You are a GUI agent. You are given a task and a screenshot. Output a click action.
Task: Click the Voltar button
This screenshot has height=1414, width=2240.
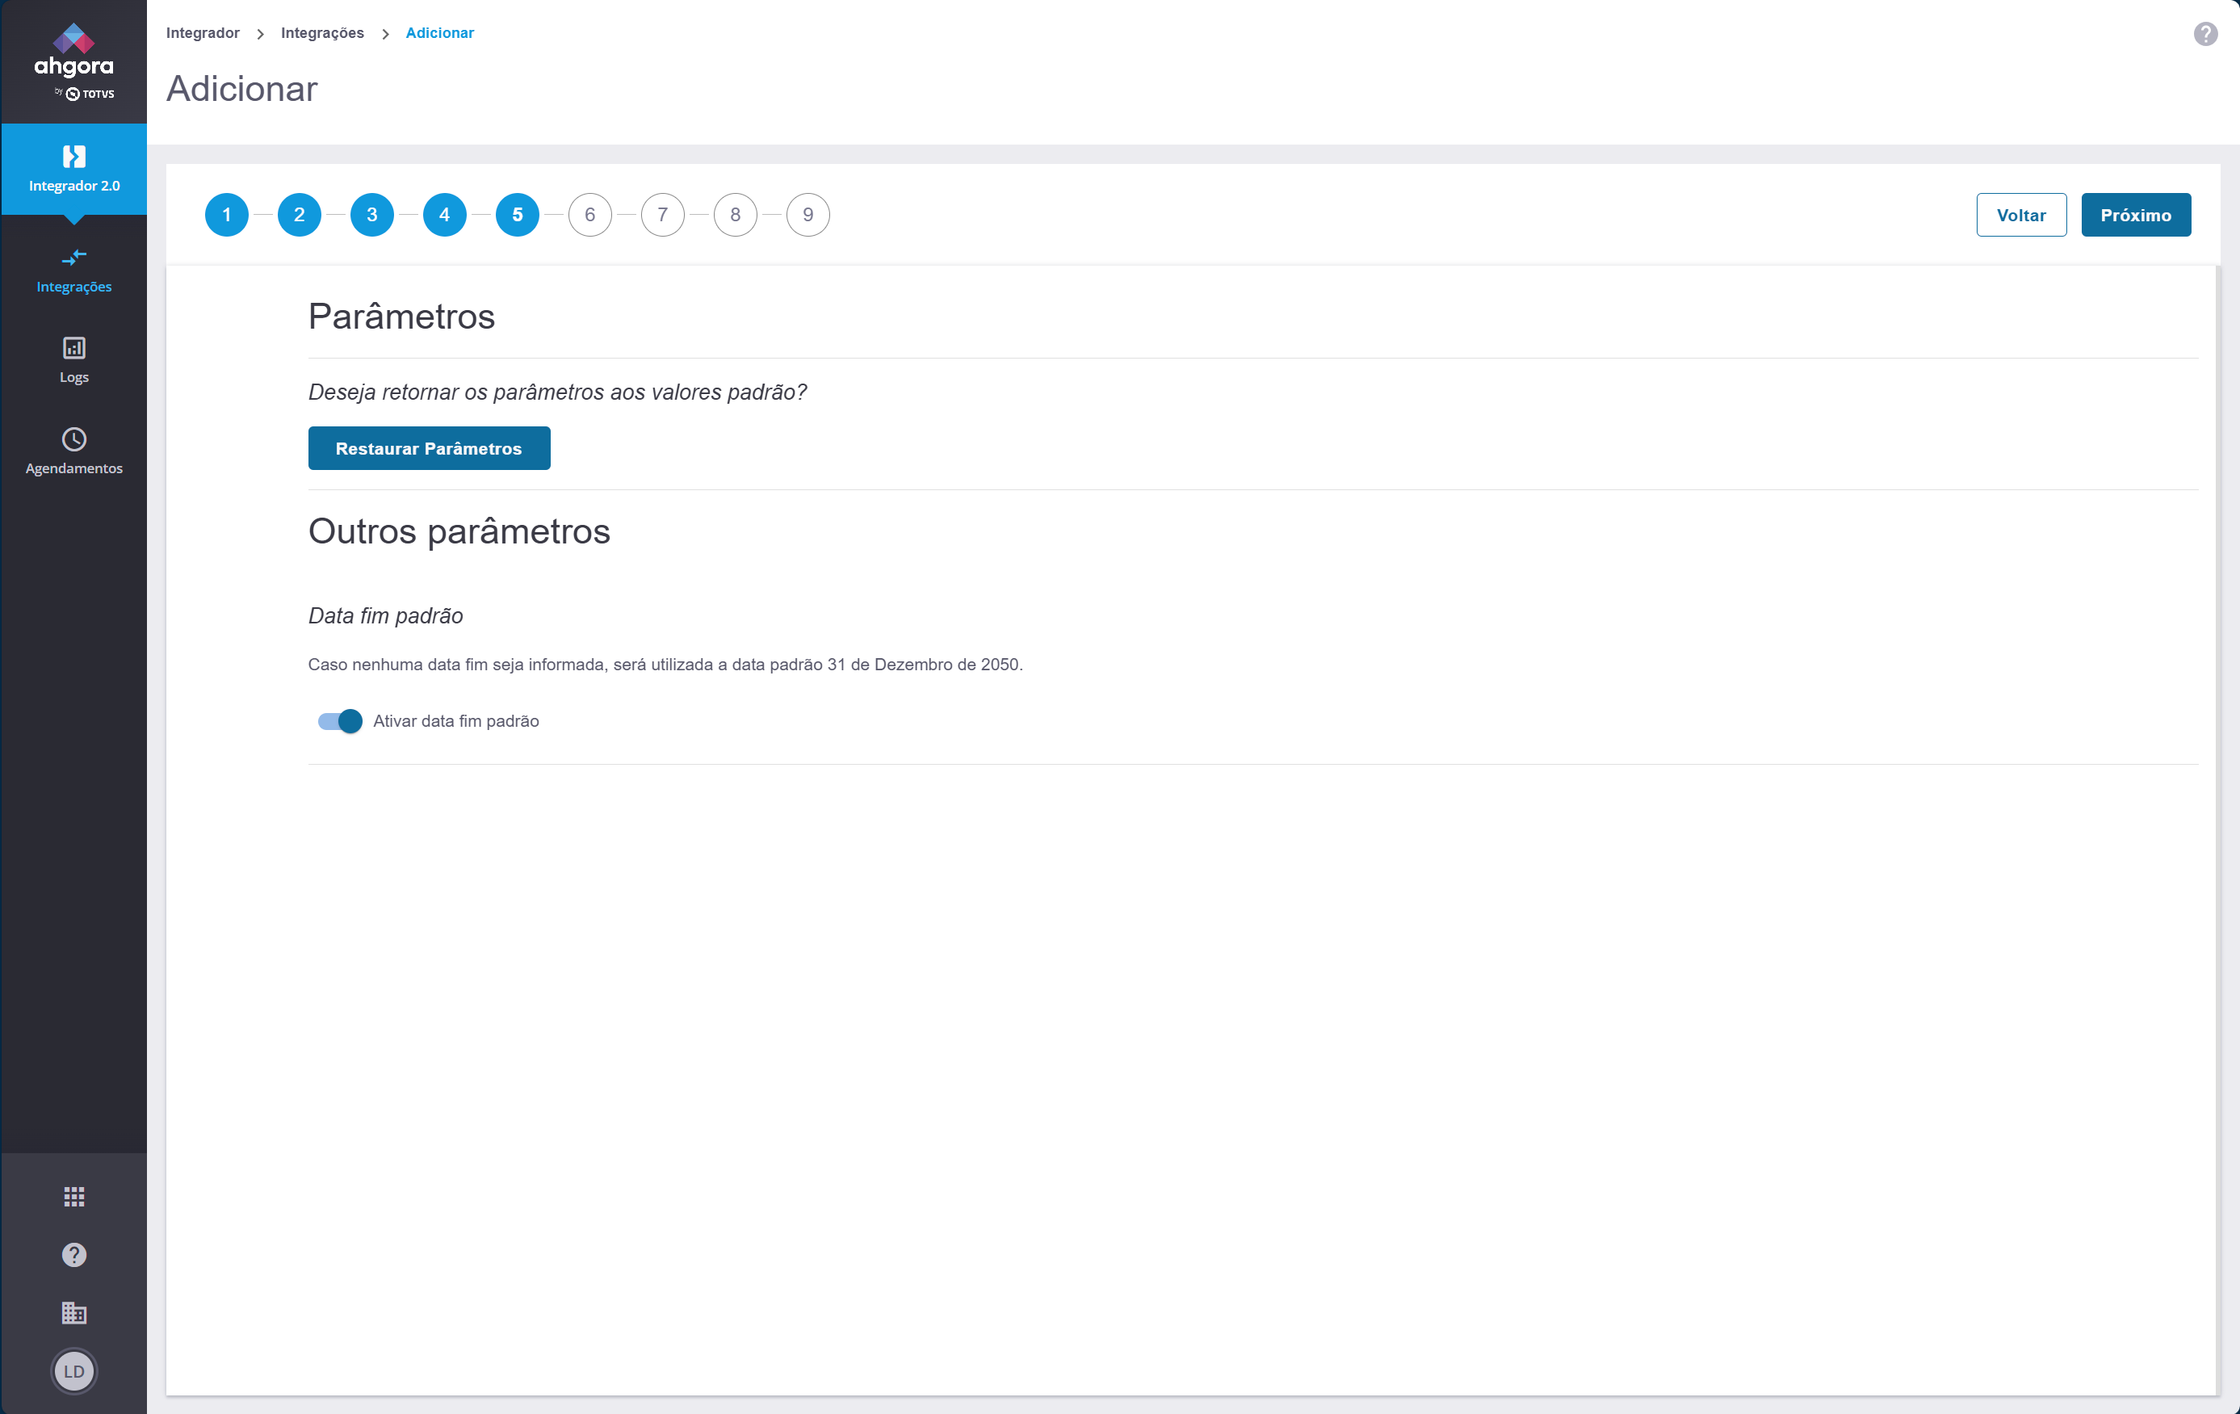pyautogui.click(x=2020, y=215)
